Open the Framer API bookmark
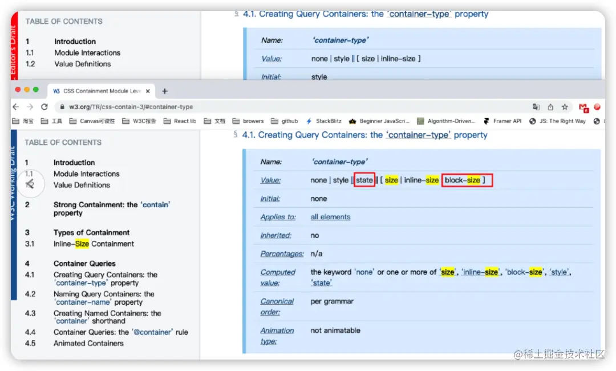This screenshot has width=616, height=371. (502, 121)
